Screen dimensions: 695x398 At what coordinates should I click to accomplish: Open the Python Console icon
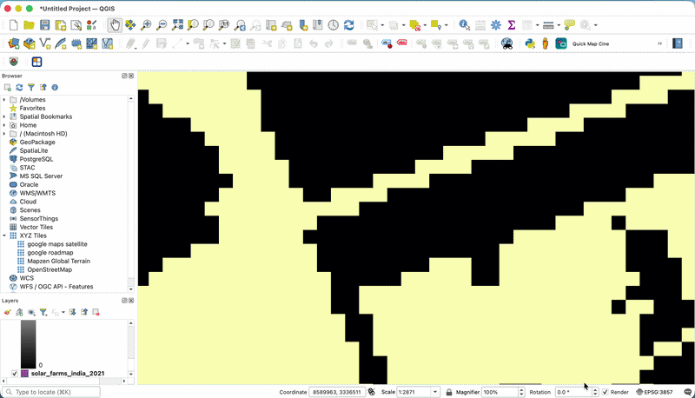(530, 43)
